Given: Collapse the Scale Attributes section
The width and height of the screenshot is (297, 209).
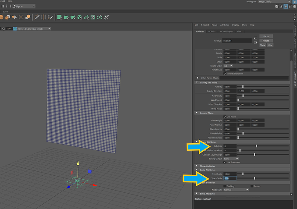Looking at the screenshot, I should coord(197,170).
